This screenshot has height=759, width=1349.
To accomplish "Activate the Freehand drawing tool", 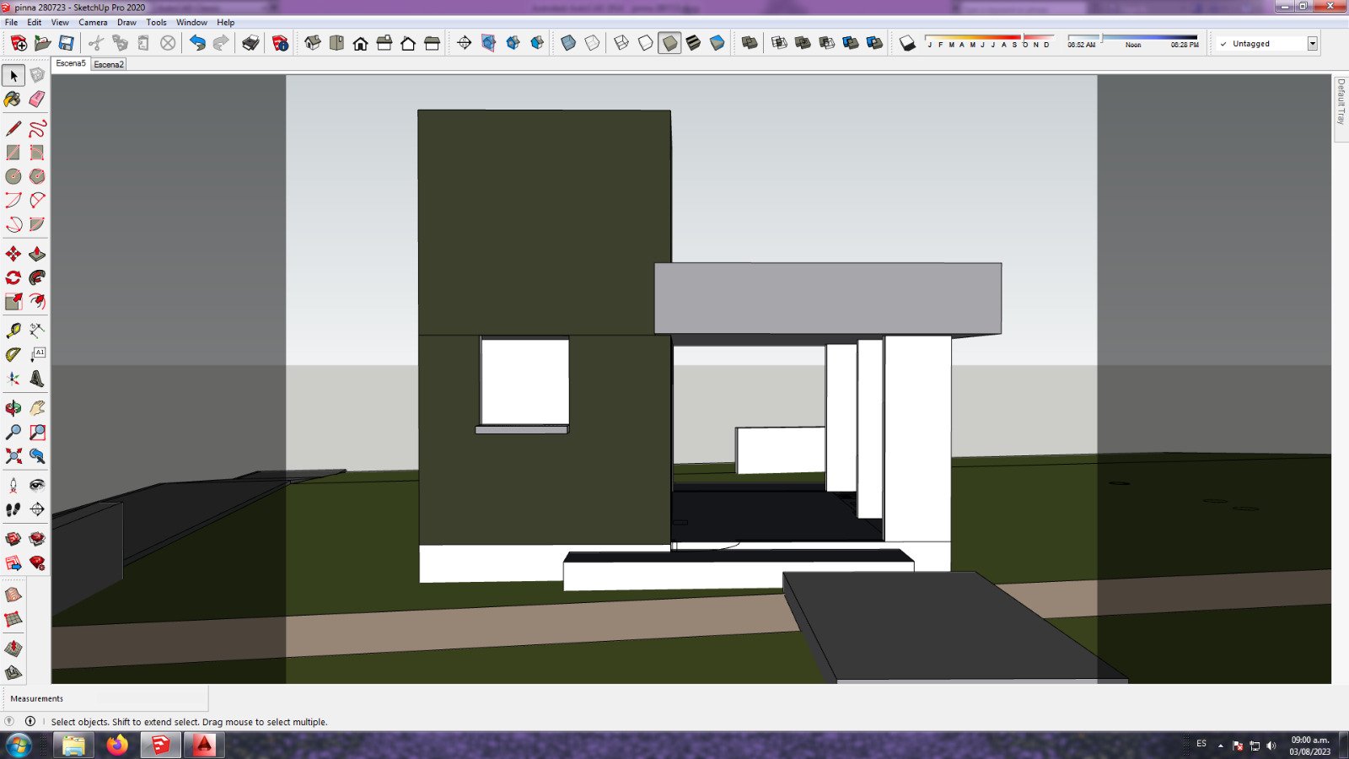I will pyautogui.click(x=37, y=128).
